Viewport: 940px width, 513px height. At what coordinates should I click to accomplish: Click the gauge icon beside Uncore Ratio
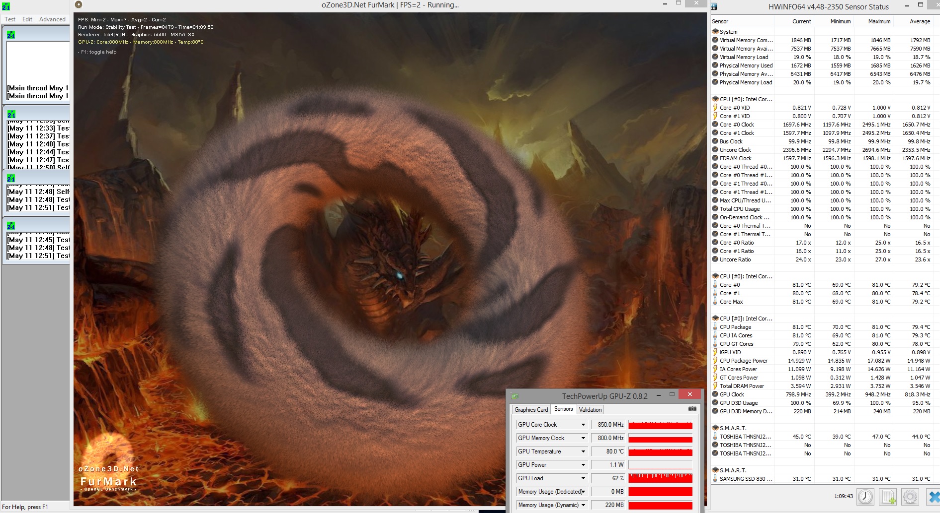(x=715, y=259)
